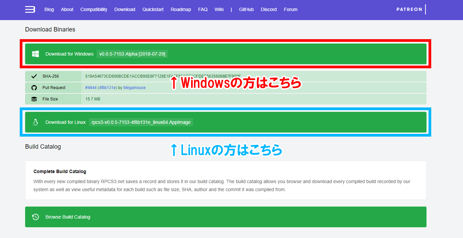Click the history clock icon
The image size is (463, 238).
[35, 217]
